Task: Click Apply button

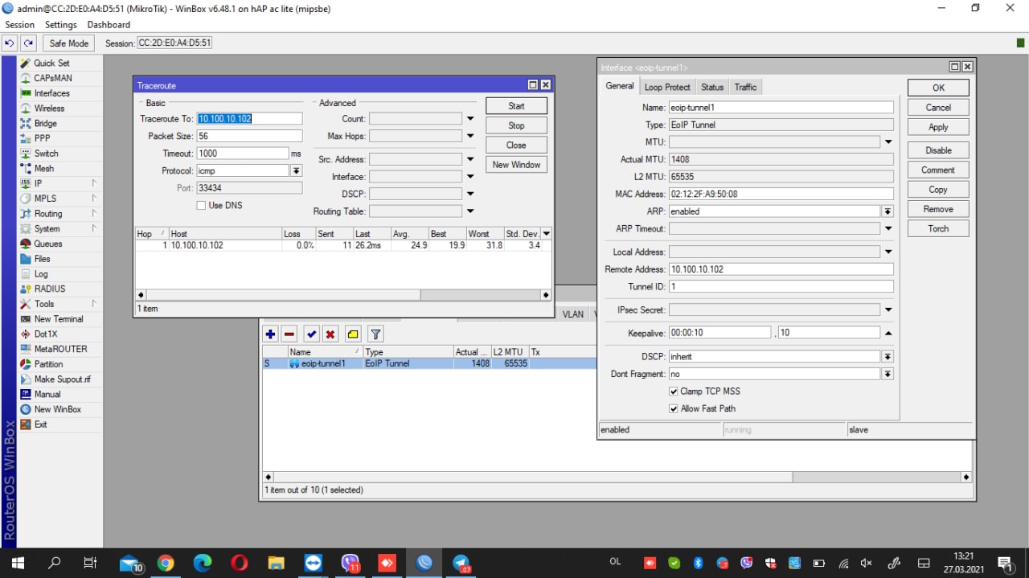Action: click(x=938, y=127)
